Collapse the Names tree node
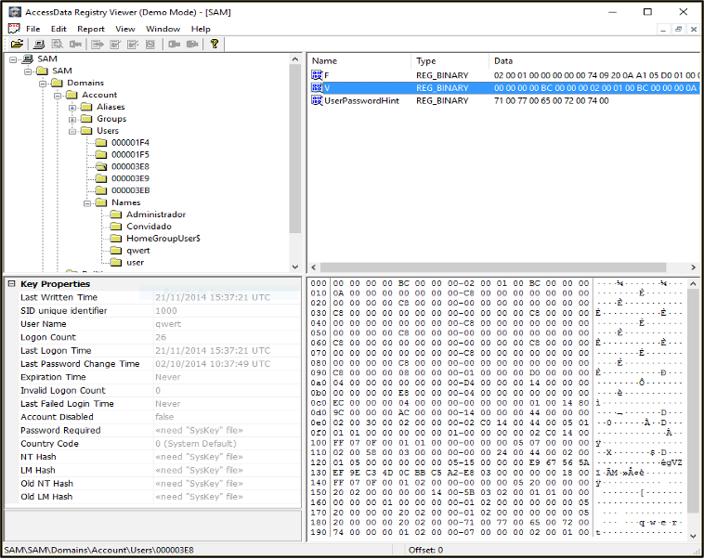The image size is (704, 559). point(87,203)
